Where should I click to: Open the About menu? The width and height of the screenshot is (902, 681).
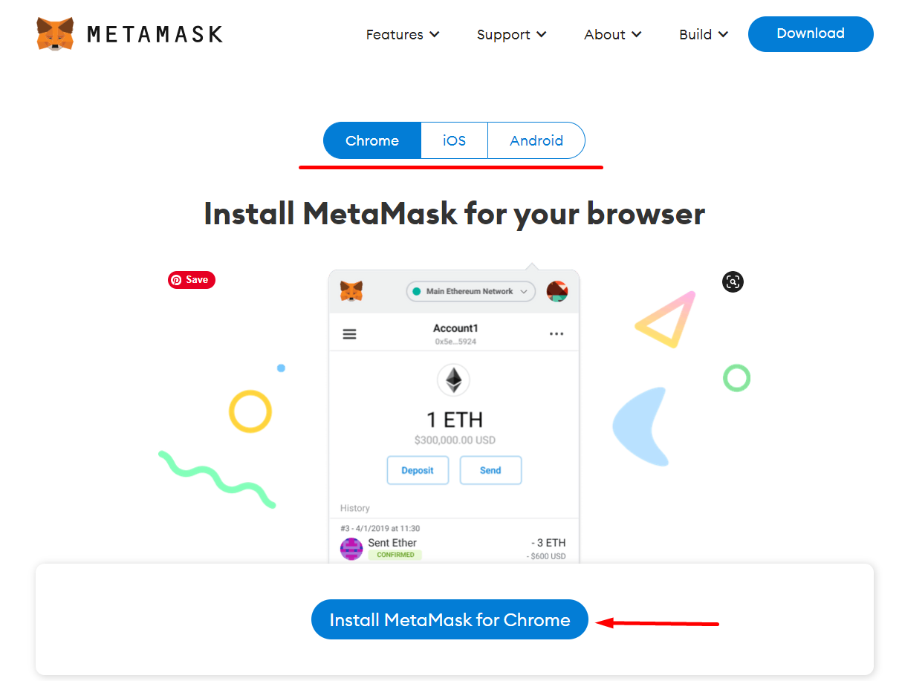click(613, 35)
